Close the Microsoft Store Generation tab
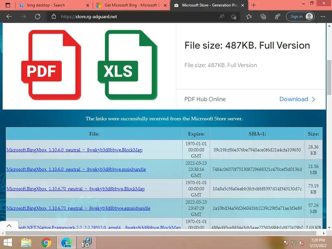 click(x=243, y=5)
